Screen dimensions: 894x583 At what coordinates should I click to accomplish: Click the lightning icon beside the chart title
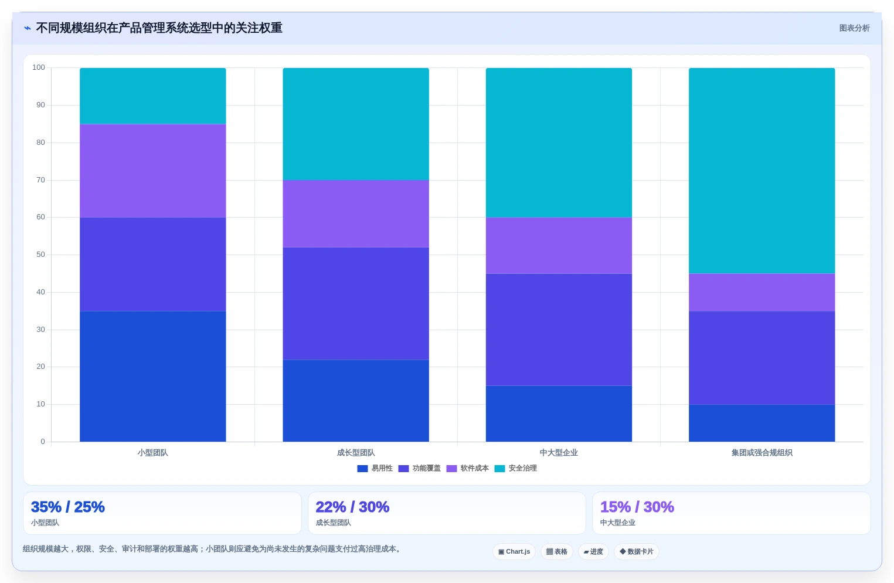click(x=27, y=28)
